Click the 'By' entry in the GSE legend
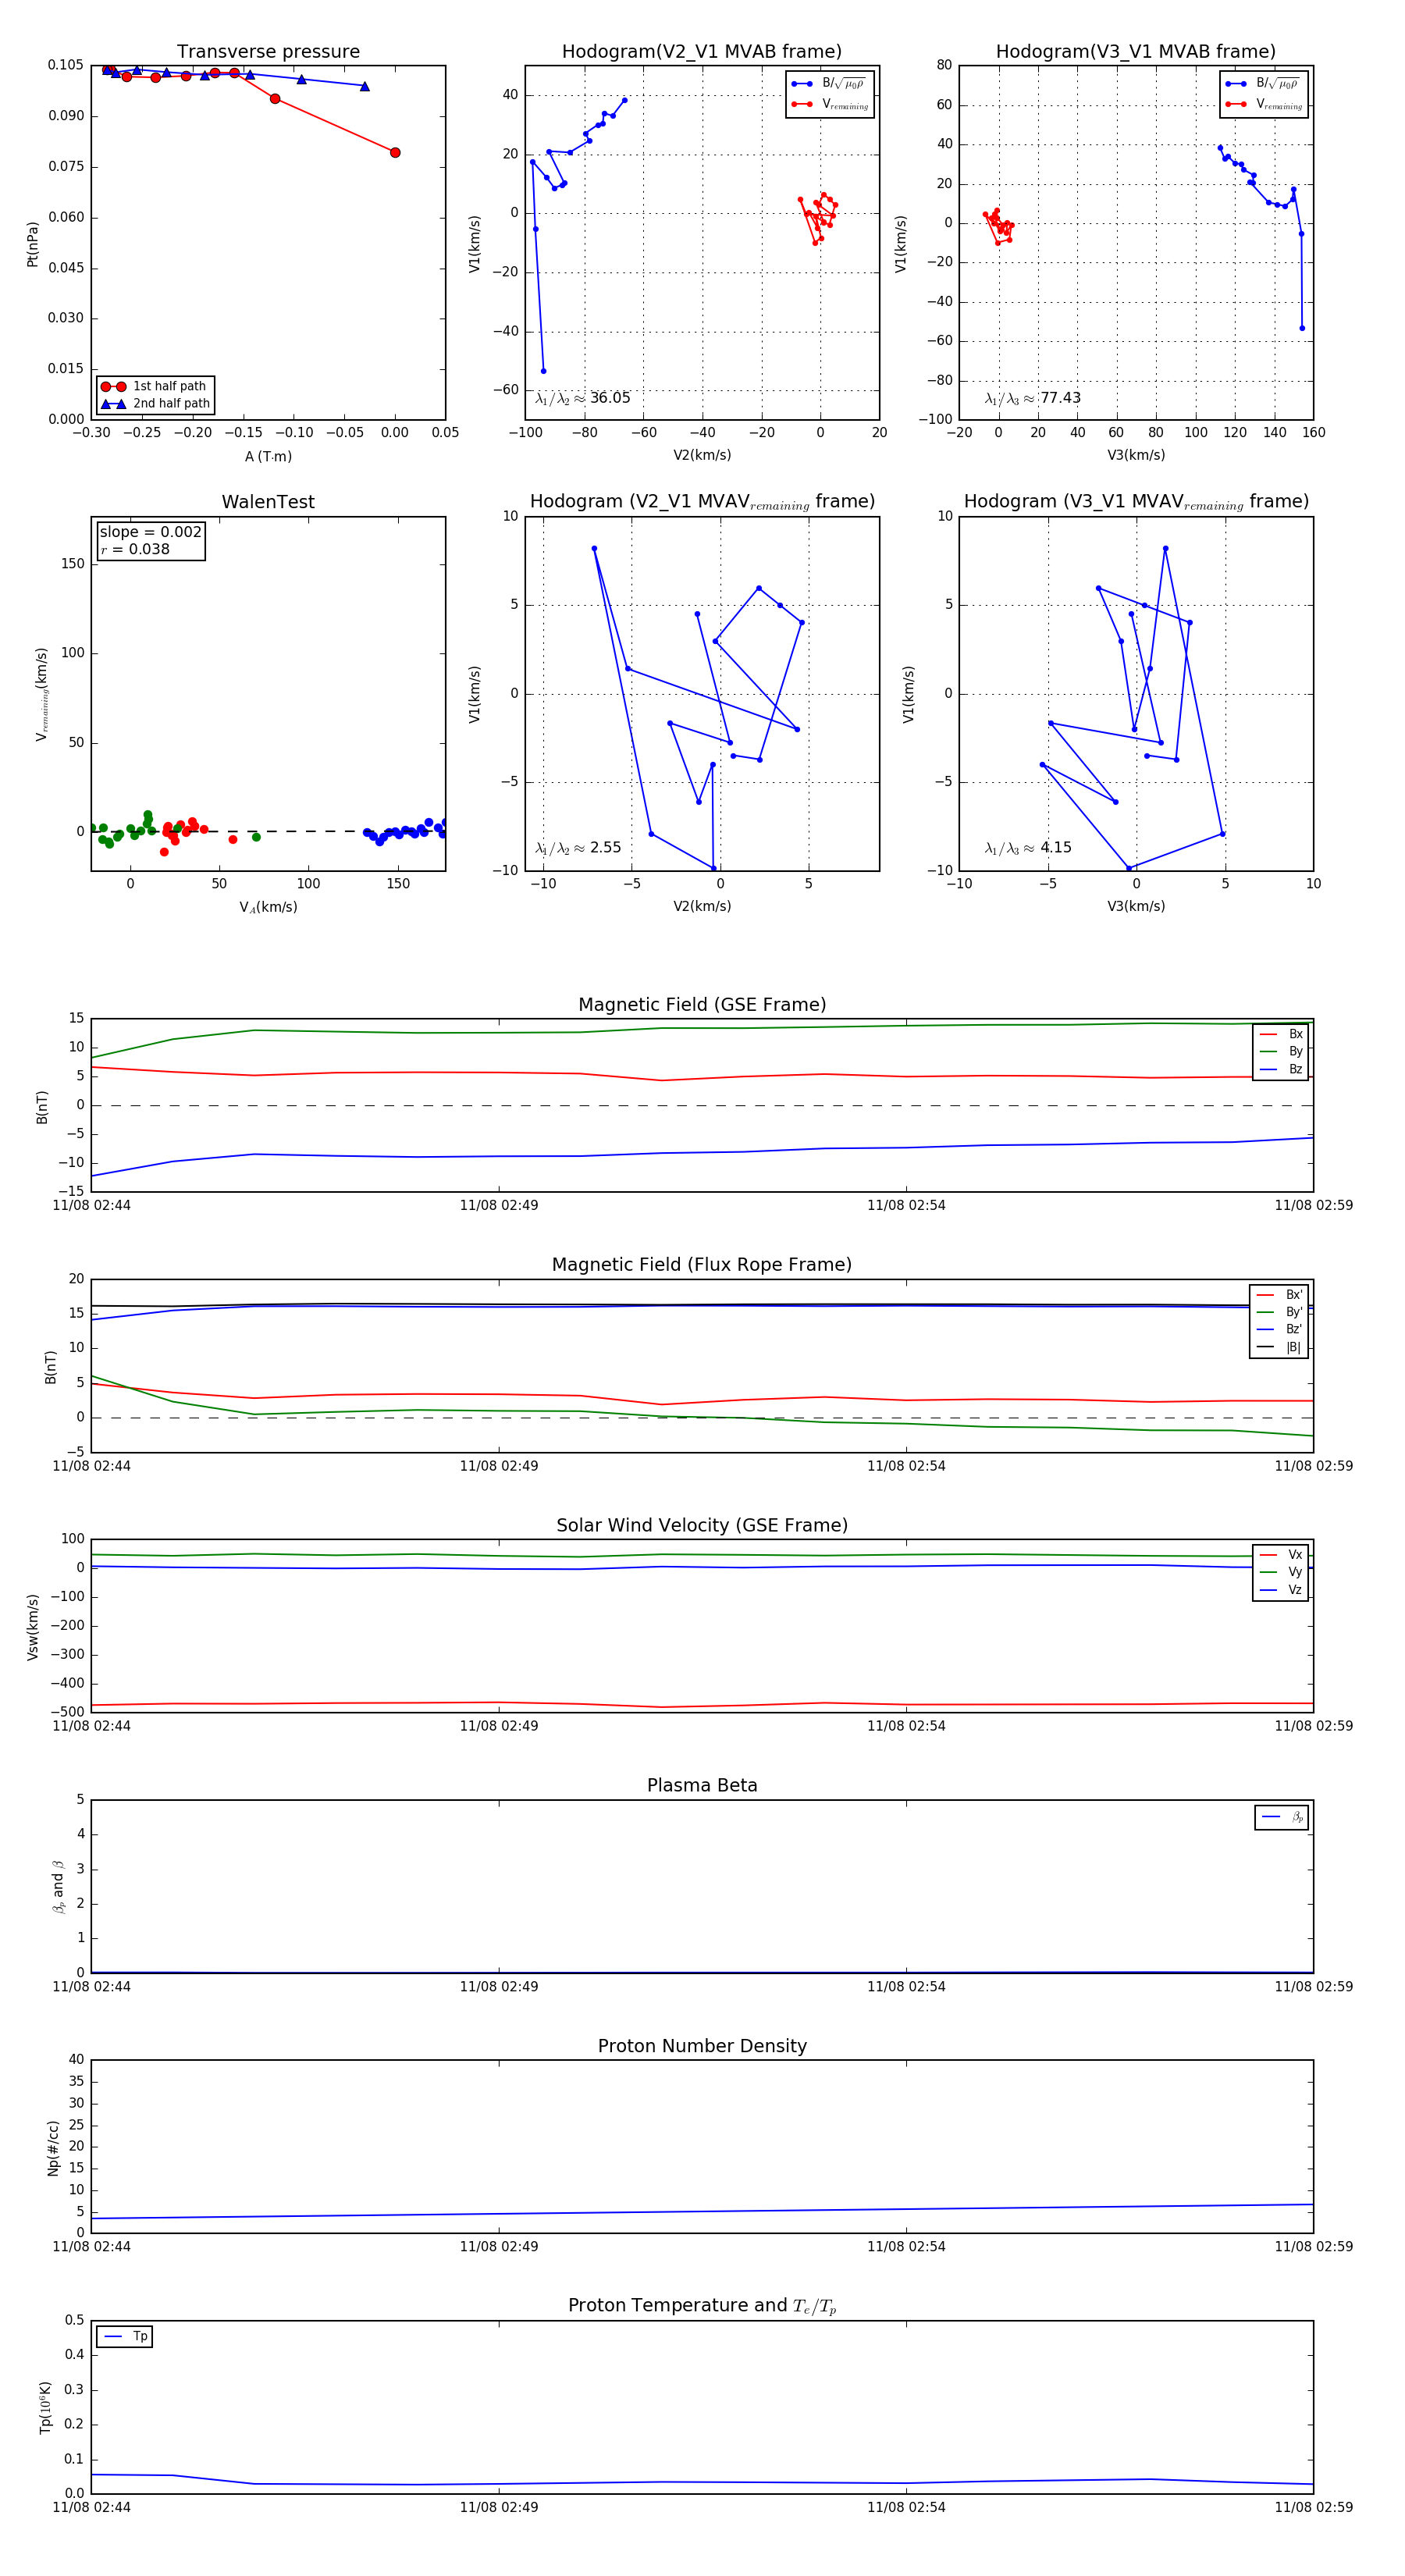 point(1282,1051)
